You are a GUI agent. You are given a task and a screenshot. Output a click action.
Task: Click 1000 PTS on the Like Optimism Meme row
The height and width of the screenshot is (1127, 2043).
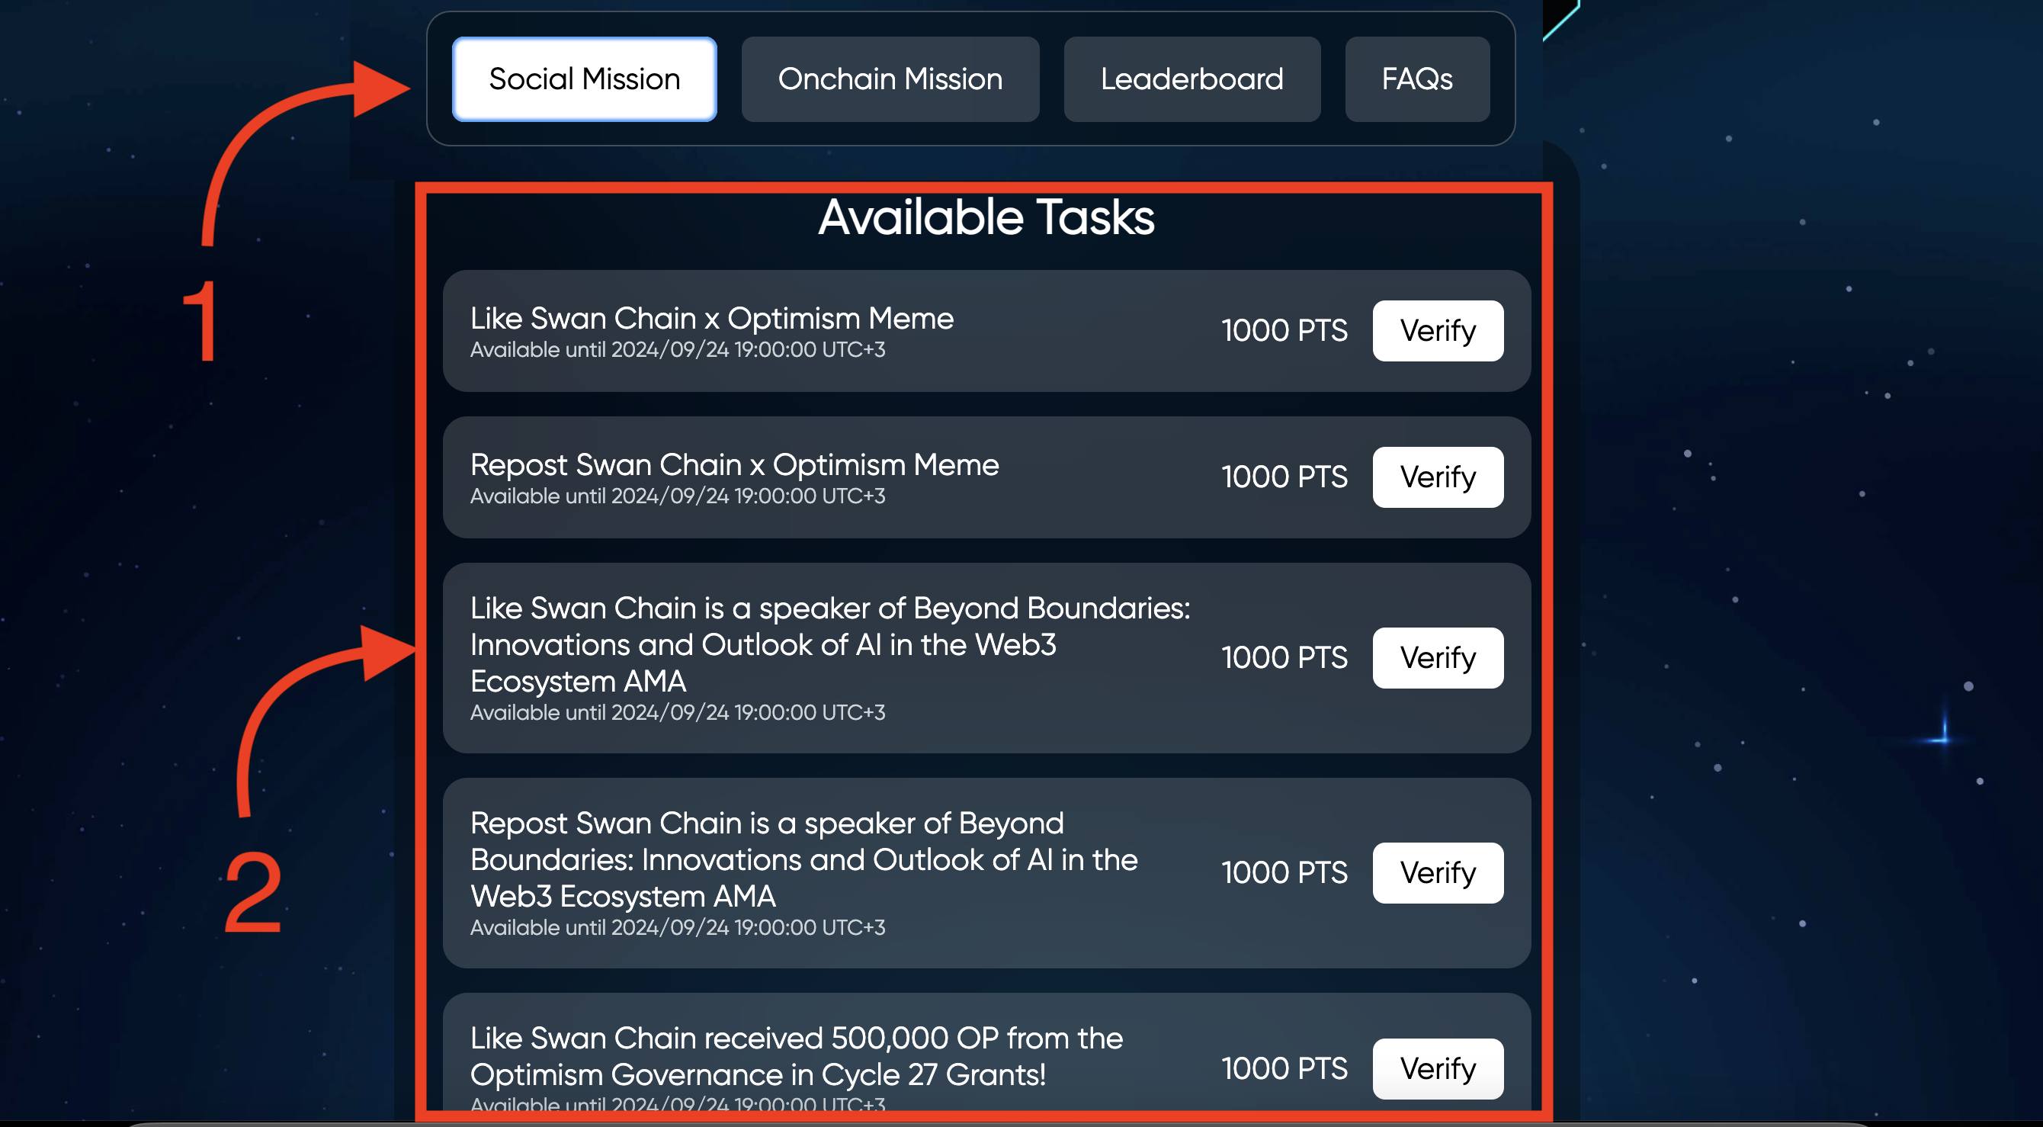1284,331
